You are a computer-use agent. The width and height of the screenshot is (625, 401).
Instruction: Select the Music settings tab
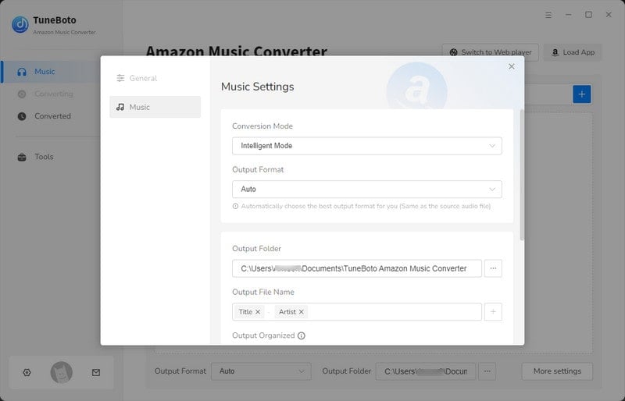click(x=155, y=107)
